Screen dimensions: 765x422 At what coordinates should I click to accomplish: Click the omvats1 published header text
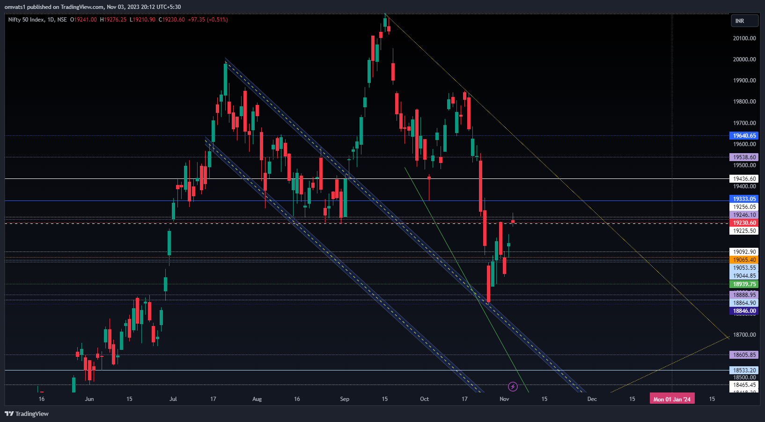tap(93, 7)
